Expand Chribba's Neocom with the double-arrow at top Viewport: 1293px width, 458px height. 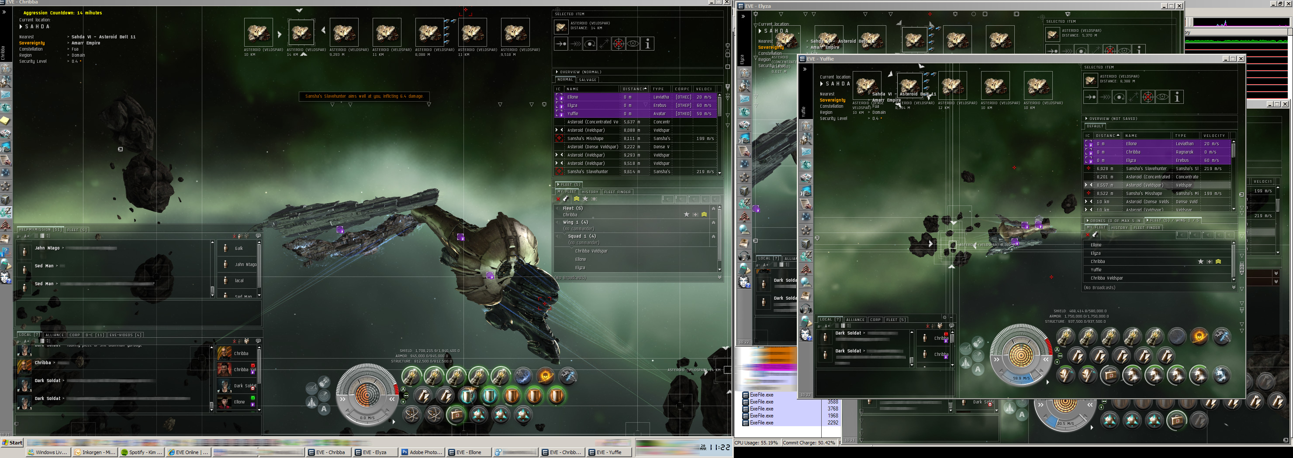4,12
